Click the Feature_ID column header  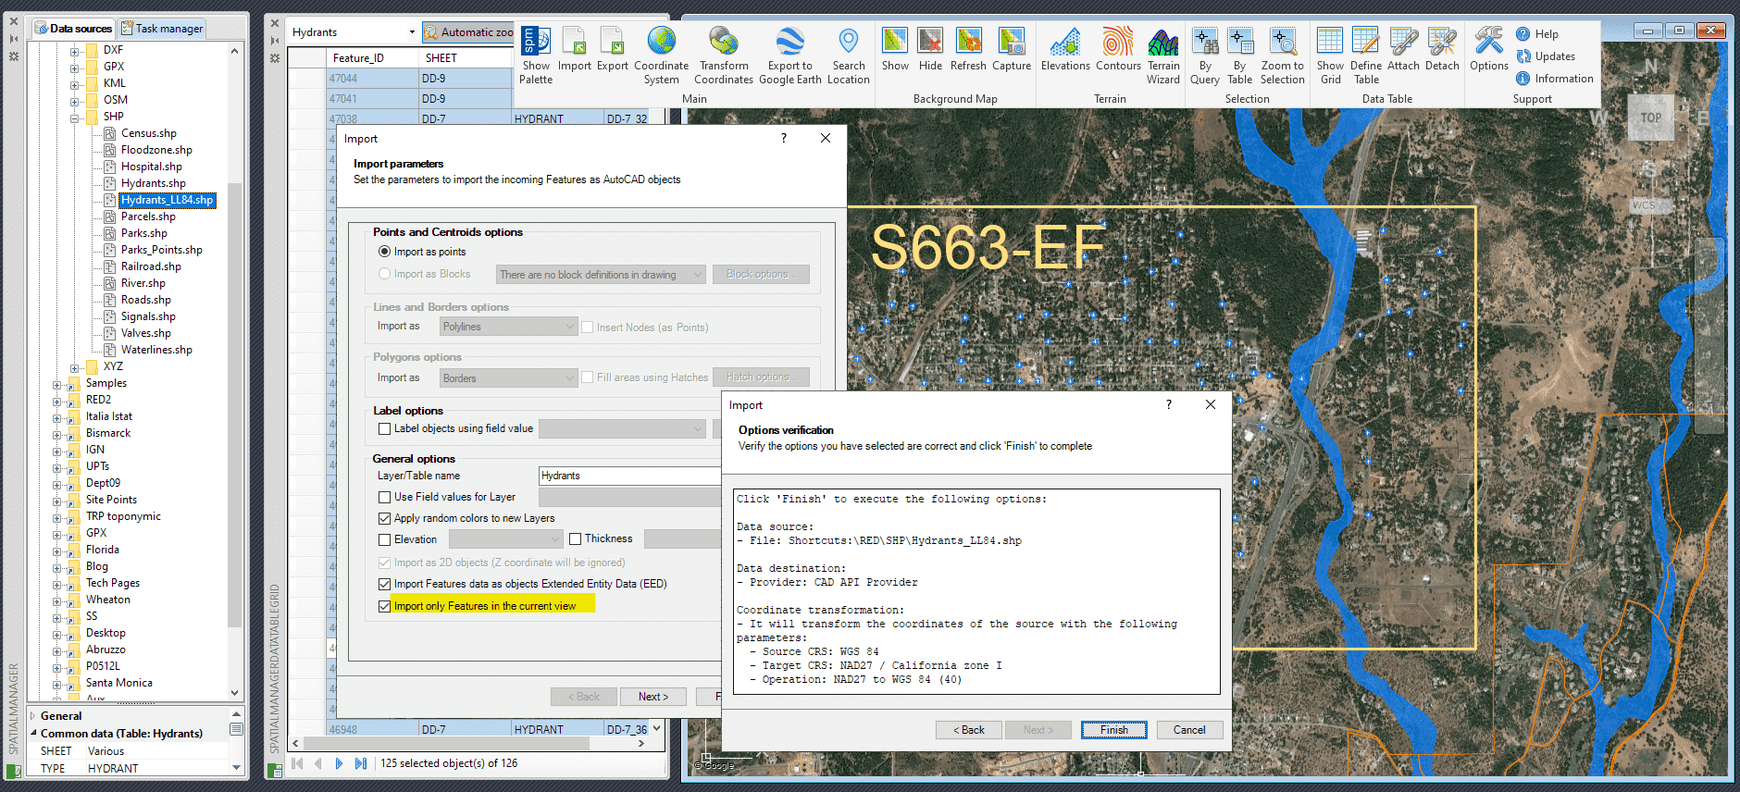pos(373,57)
